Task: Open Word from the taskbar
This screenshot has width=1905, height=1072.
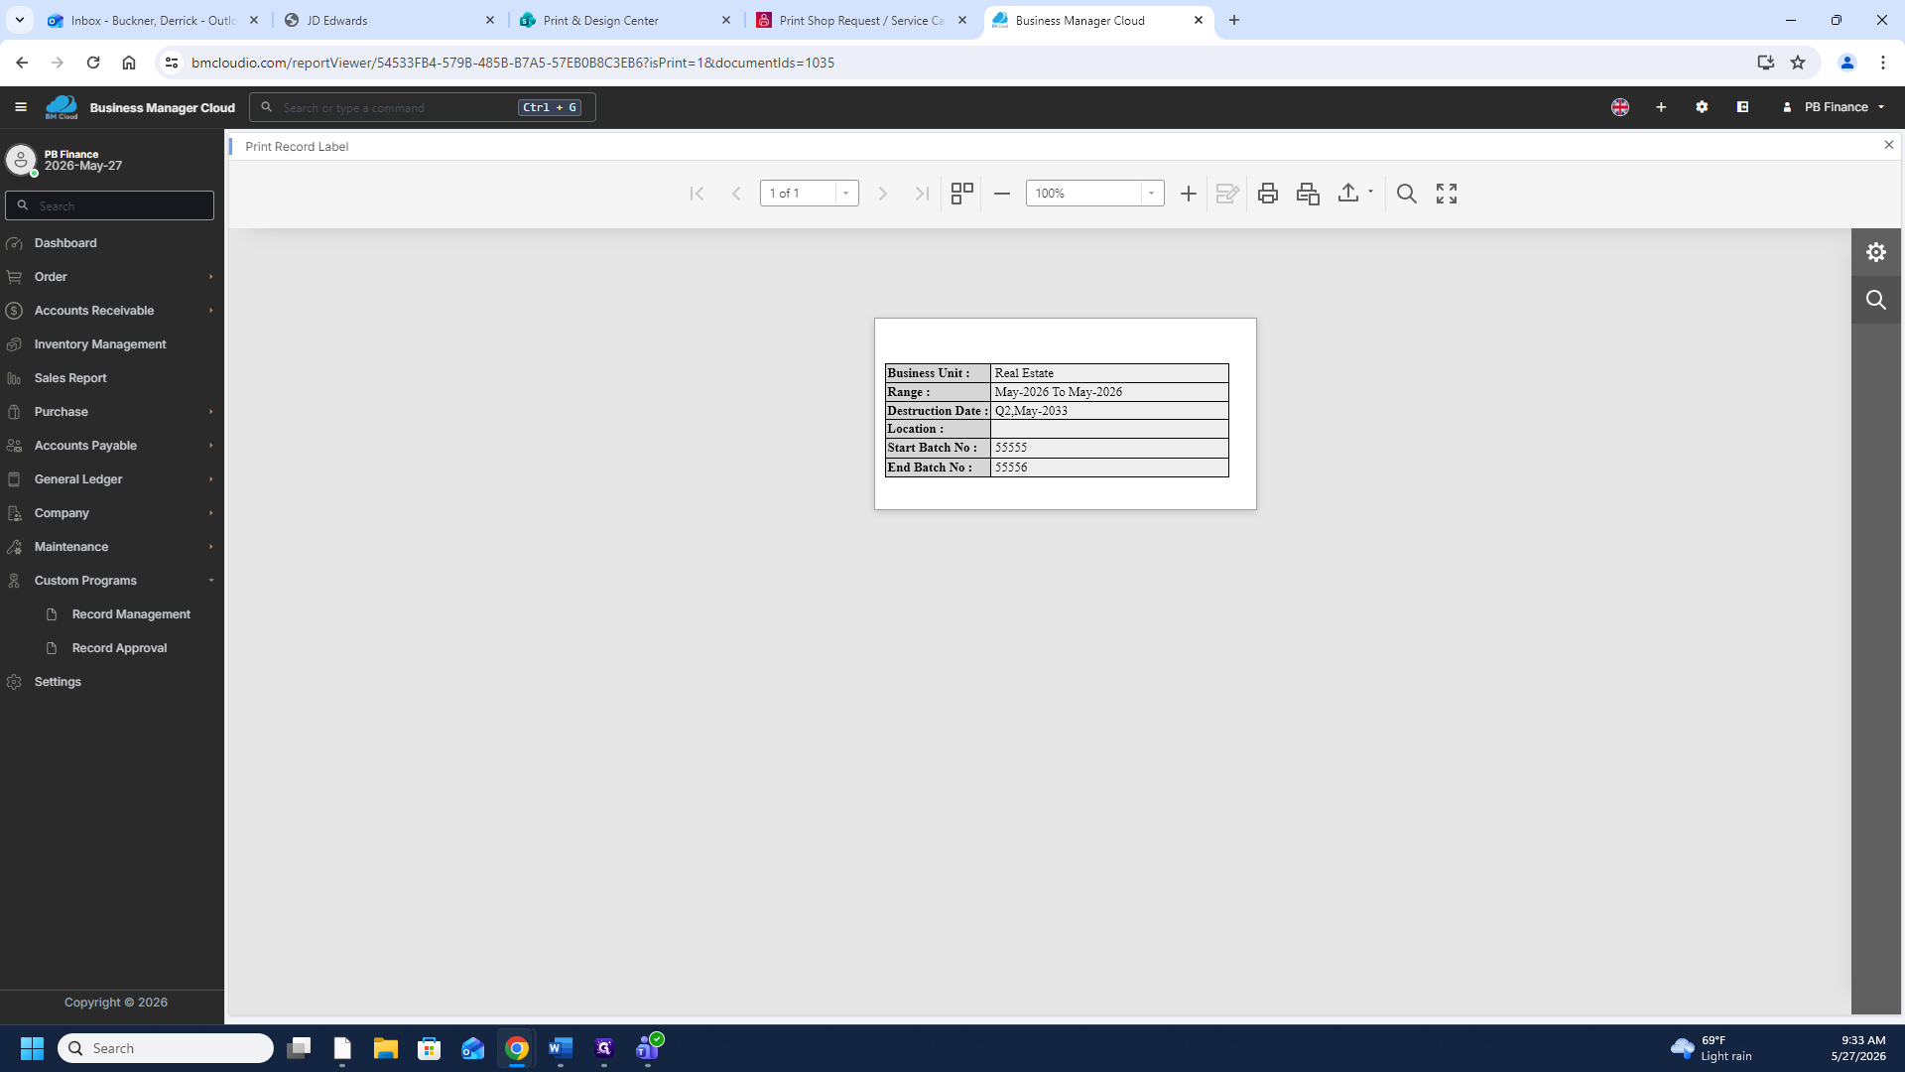Action: point(561,1048)
